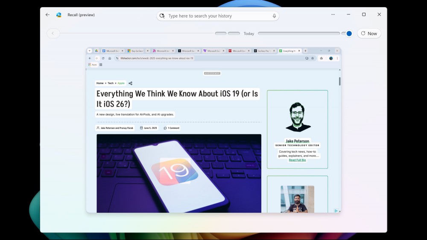Click the cast/install icon in address bar

click(x=307, y=58)
